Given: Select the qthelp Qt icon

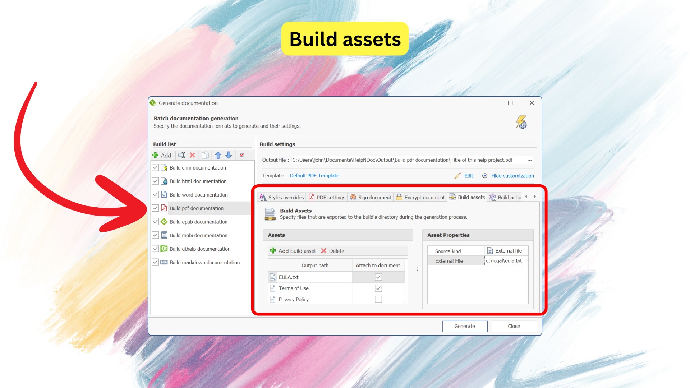Looking at the screenshot, I should click(x=164, y=249).
